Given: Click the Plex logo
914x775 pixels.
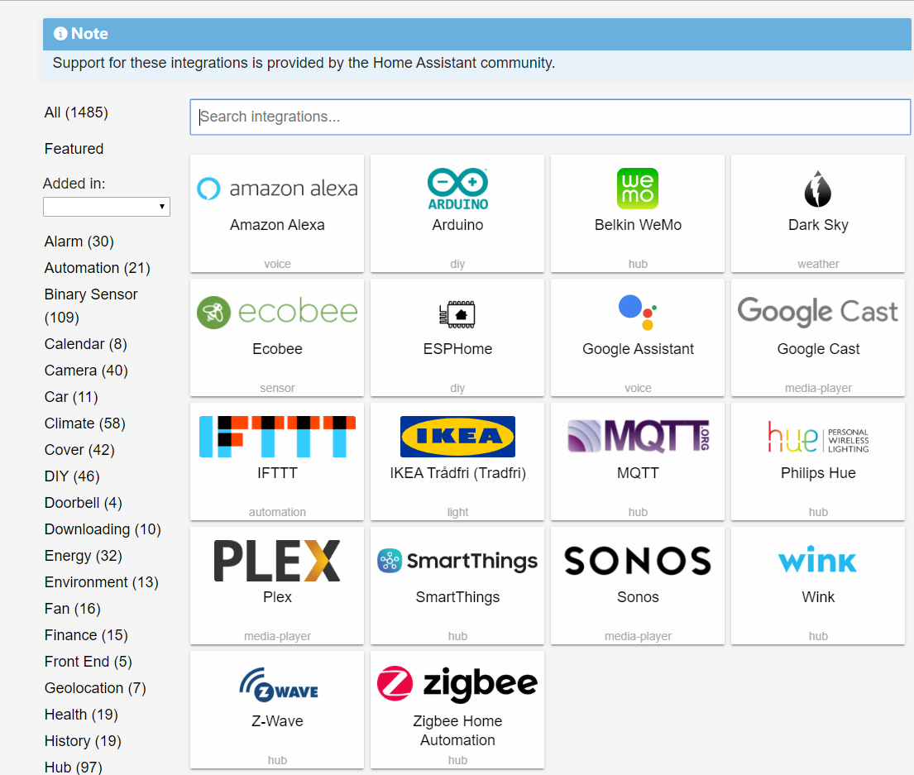Looking at the screenshot, I should 277,561.
